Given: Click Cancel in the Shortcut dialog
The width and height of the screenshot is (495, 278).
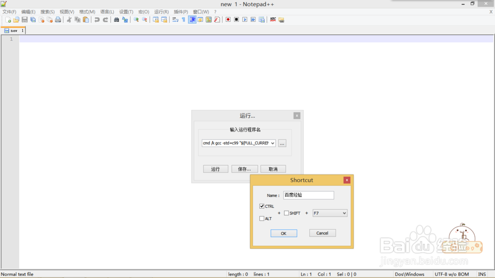Looking at the screenshot, I should tap(322, 233).
